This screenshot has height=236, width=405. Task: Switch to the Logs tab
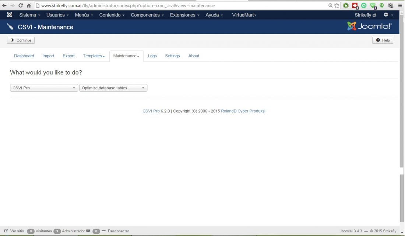click(x=152, y=56)
